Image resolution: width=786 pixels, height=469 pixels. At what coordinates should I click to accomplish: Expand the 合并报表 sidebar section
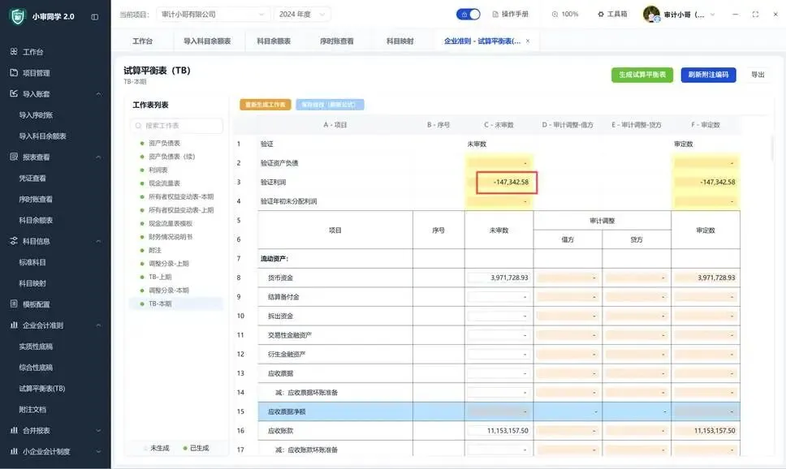[x=98, y=430]
